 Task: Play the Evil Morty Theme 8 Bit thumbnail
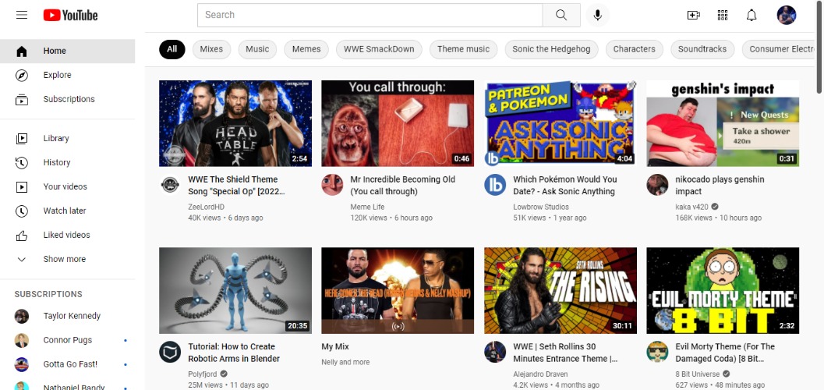(723, 291)
